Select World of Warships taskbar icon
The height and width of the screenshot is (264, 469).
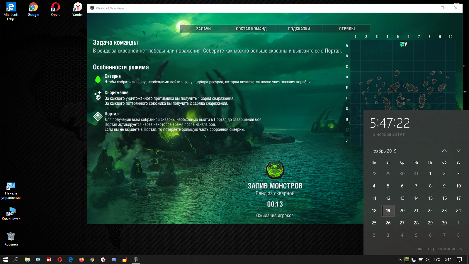click(136, 260)
